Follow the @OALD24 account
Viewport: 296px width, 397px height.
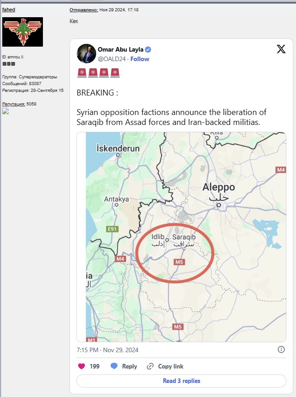[140, 59]
